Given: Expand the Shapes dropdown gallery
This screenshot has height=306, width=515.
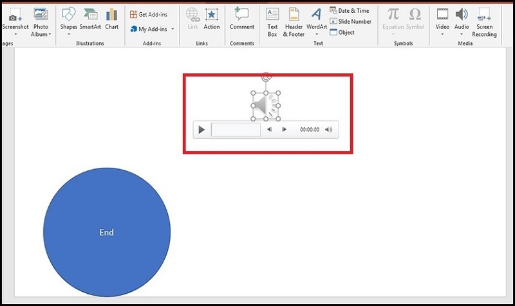Looking at the screenshot, I should [68, 34].
